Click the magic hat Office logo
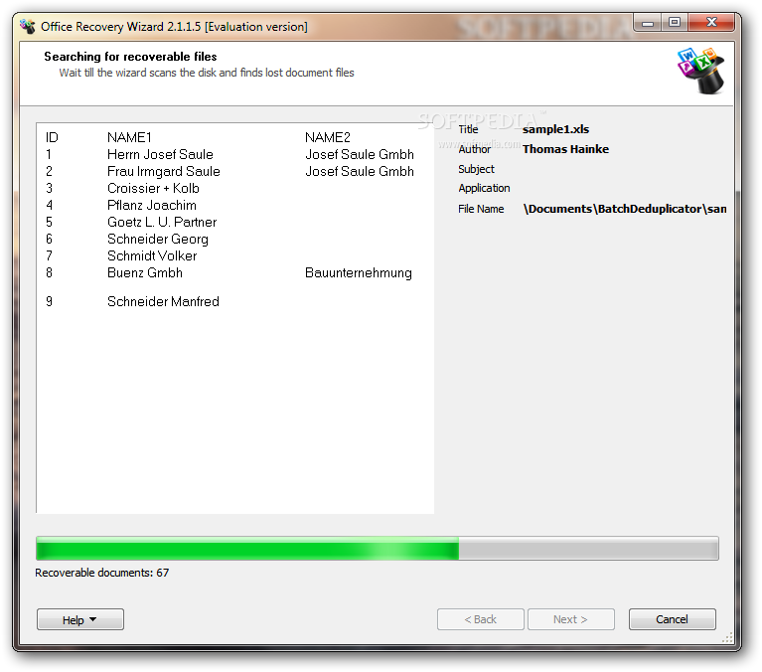This screenshot has height=672, width=762. pyautogui.click(x=700, y=71)
